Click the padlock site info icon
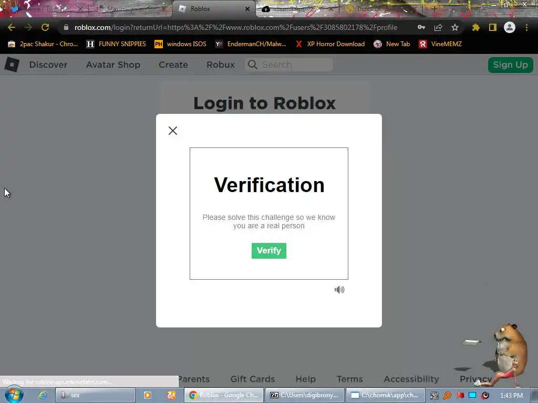Image resolution: width=538 pixels, height=403 pixels. pyautogui.click(x=66, y=27)
